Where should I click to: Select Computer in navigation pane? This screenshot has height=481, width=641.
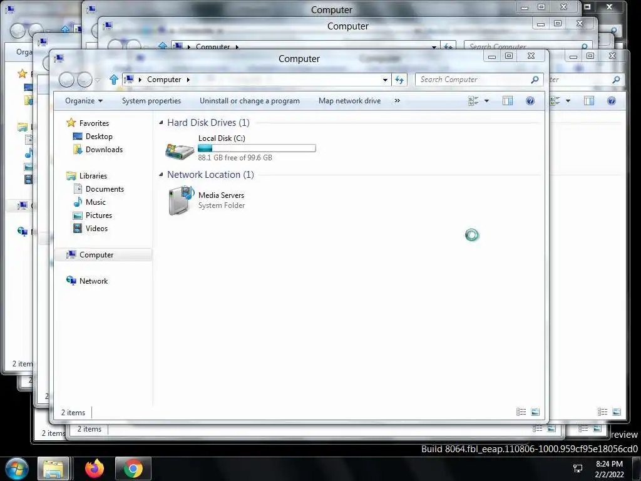[x=96, y=255]
